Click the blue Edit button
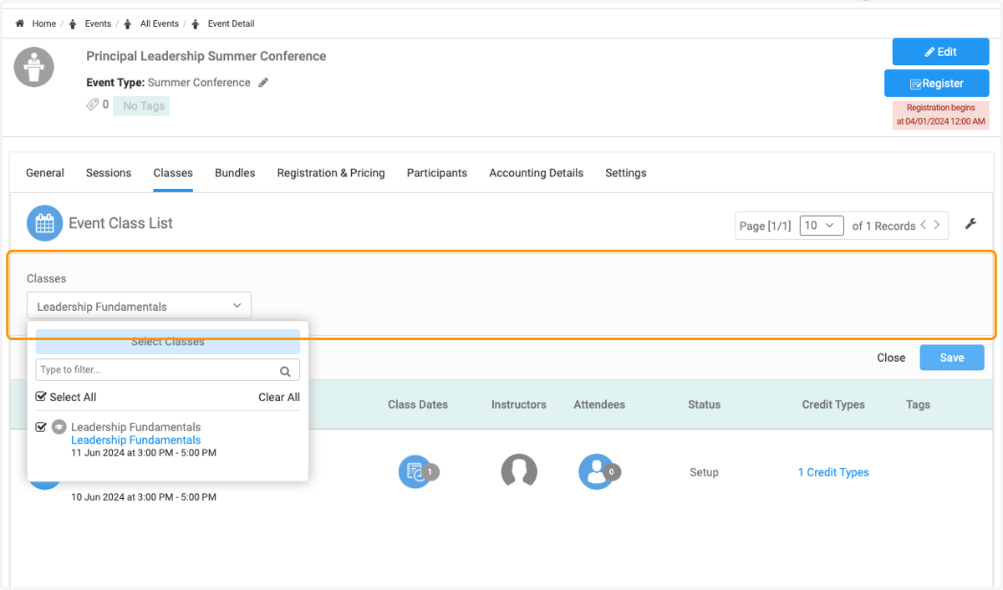This screenshot has height=590, width=1003. tap(940, 52)
